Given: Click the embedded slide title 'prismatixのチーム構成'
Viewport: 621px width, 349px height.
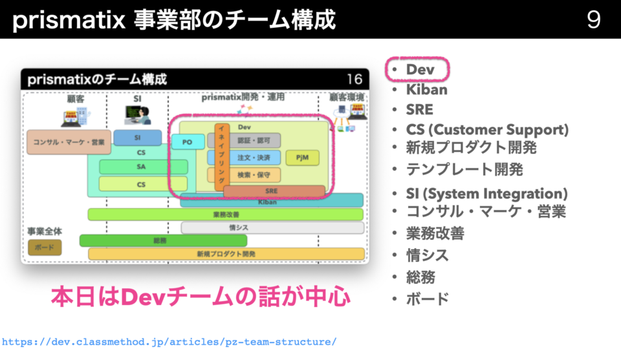Looking at the screenshot, I should coord(97,79).
